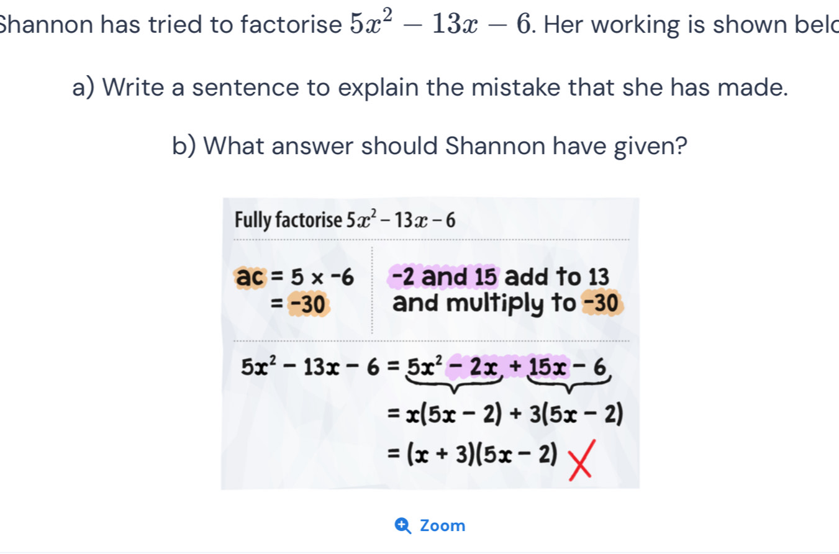
Task: Click the magnifying glass Zoom icon
Action: pyautogui.click(x=403, y=525)
